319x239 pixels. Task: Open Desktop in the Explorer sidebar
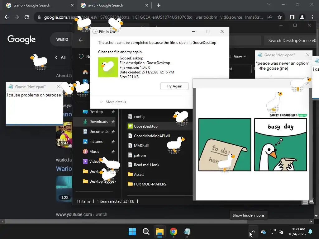(96, 112)
